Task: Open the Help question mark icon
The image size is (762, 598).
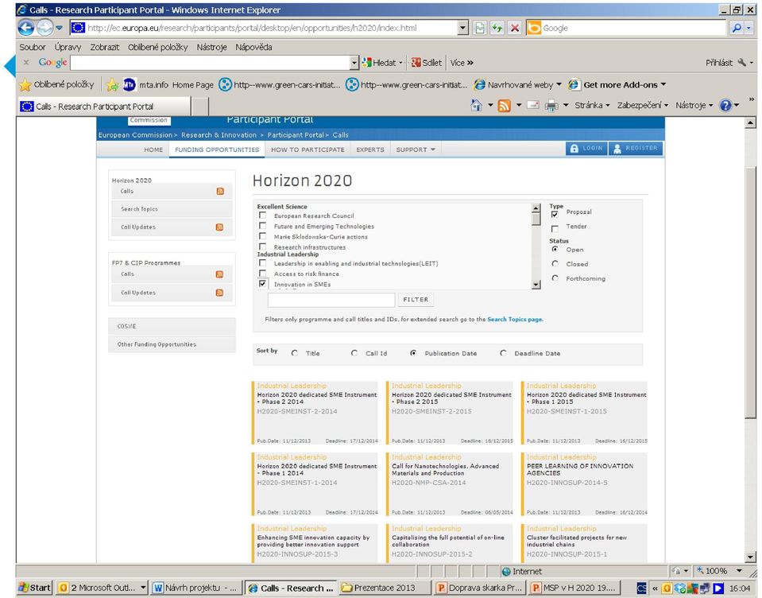Action: click(x=725, y=105)
